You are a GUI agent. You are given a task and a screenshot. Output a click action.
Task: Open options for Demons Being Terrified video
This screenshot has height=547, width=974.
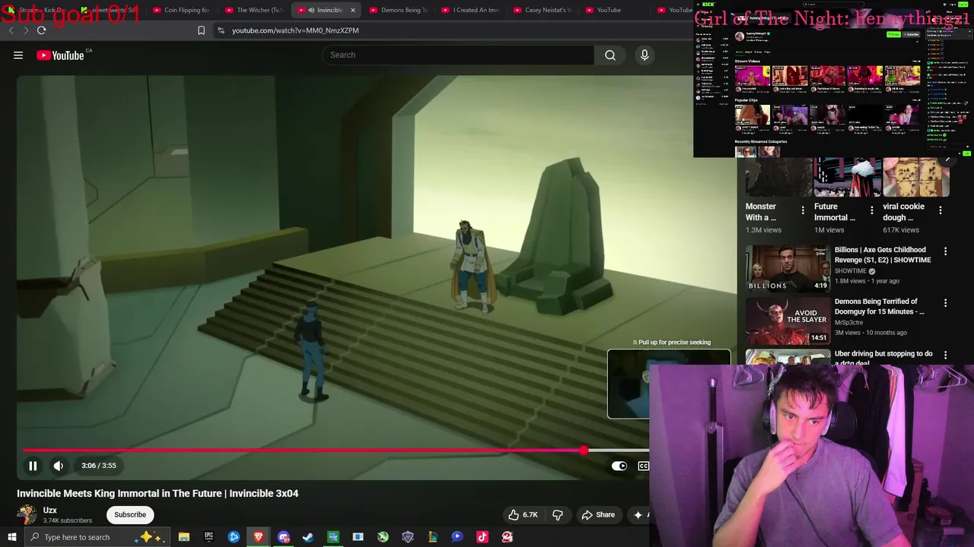click(x=945, y=303)
